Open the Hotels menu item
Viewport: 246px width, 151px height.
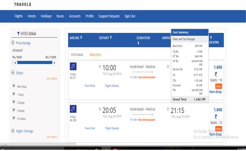click(x=32, y=16)
